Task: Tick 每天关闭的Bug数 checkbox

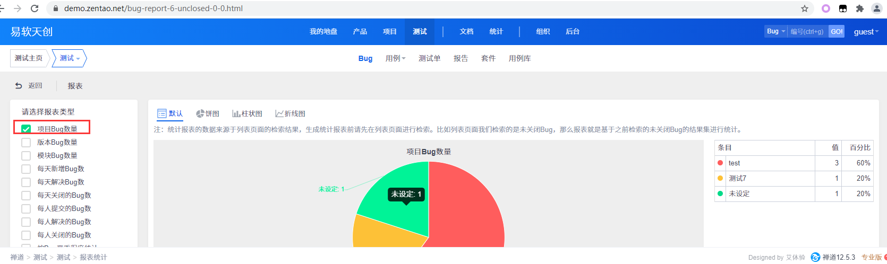Action: 26,195
